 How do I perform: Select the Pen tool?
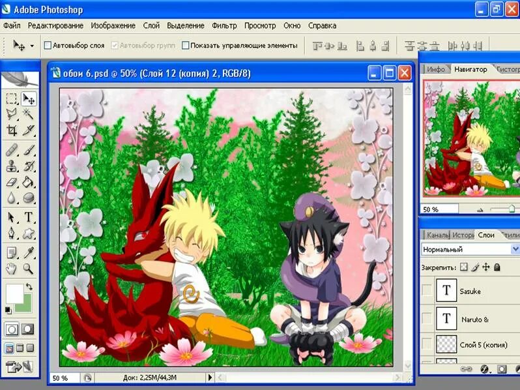click(12, 233)
